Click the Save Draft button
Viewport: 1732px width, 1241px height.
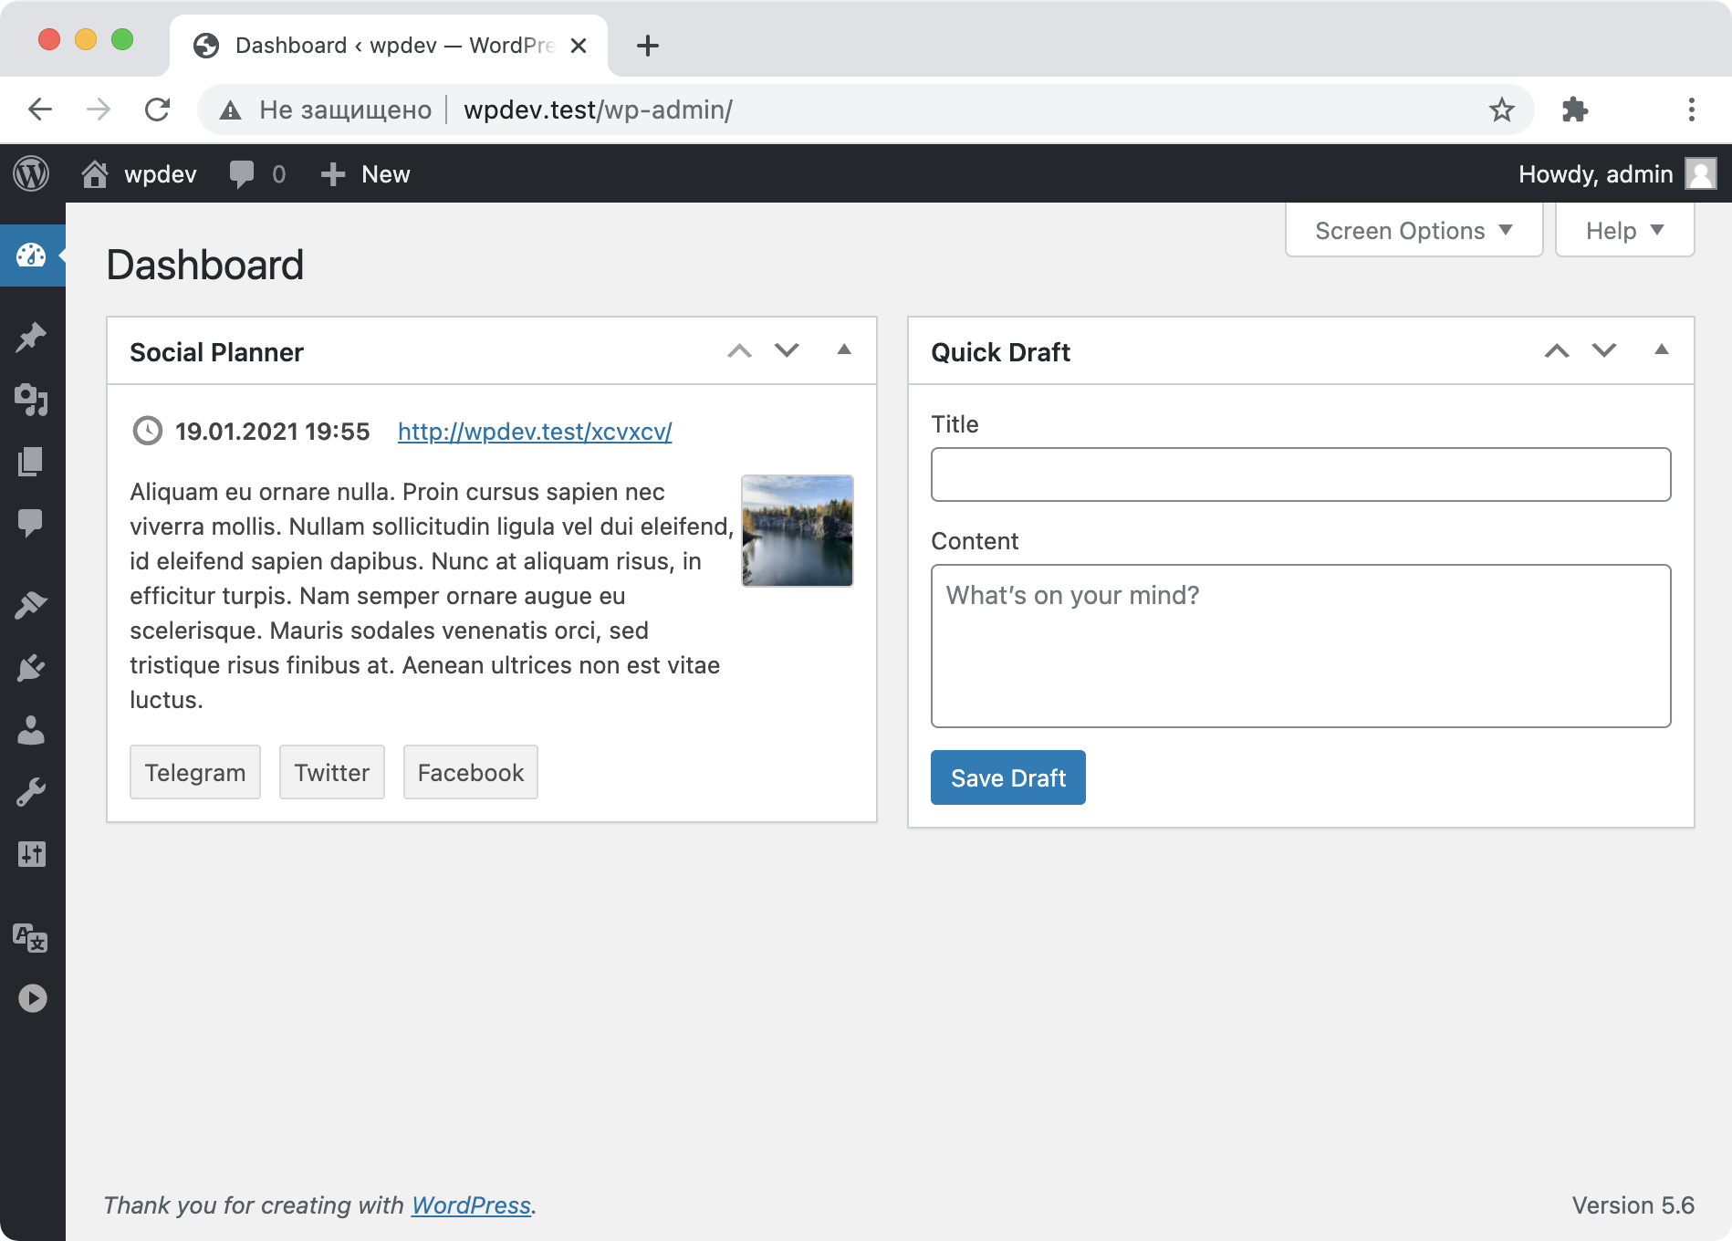tap(1007, 777)
